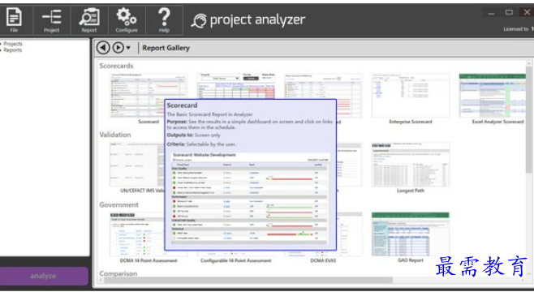The width and height of the screenshot is (534, 292).
Task: Click the project analyzer logo
Action: [248, 20]
